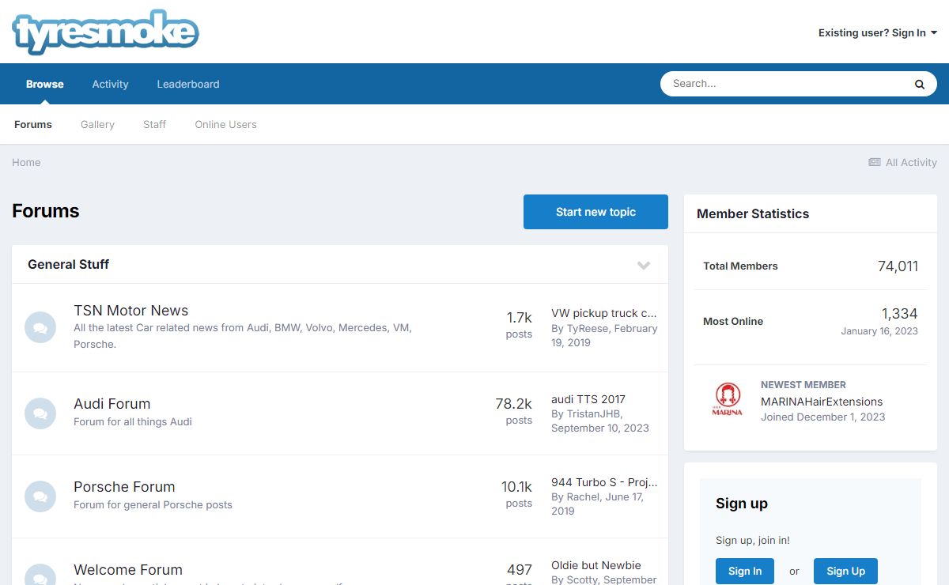Open the Porsche Forum link
Screen dimensions: 949x585
point(124,486)
